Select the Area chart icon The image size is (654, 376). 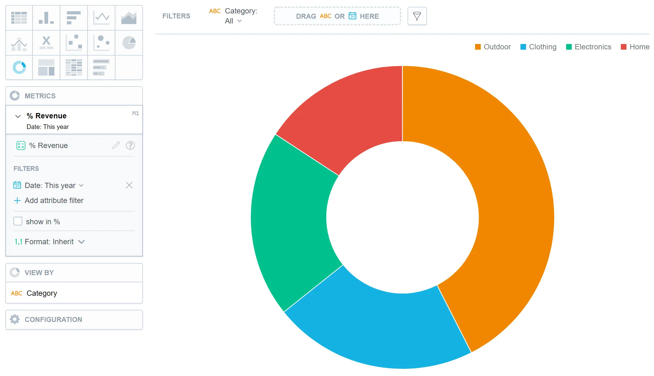129,18
